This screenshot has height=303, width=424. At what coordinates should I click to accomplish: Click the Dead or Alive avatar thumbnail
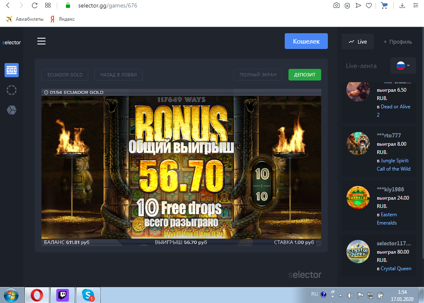pos(358,91)
